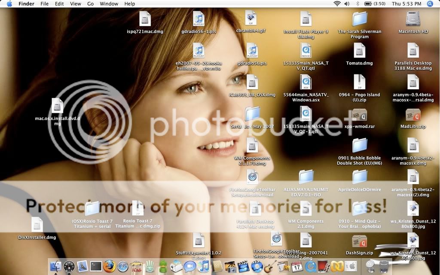This screenshot has width=440, height=275.
Task: Open iCal calendar showing 17
Action: coord(296,266)
